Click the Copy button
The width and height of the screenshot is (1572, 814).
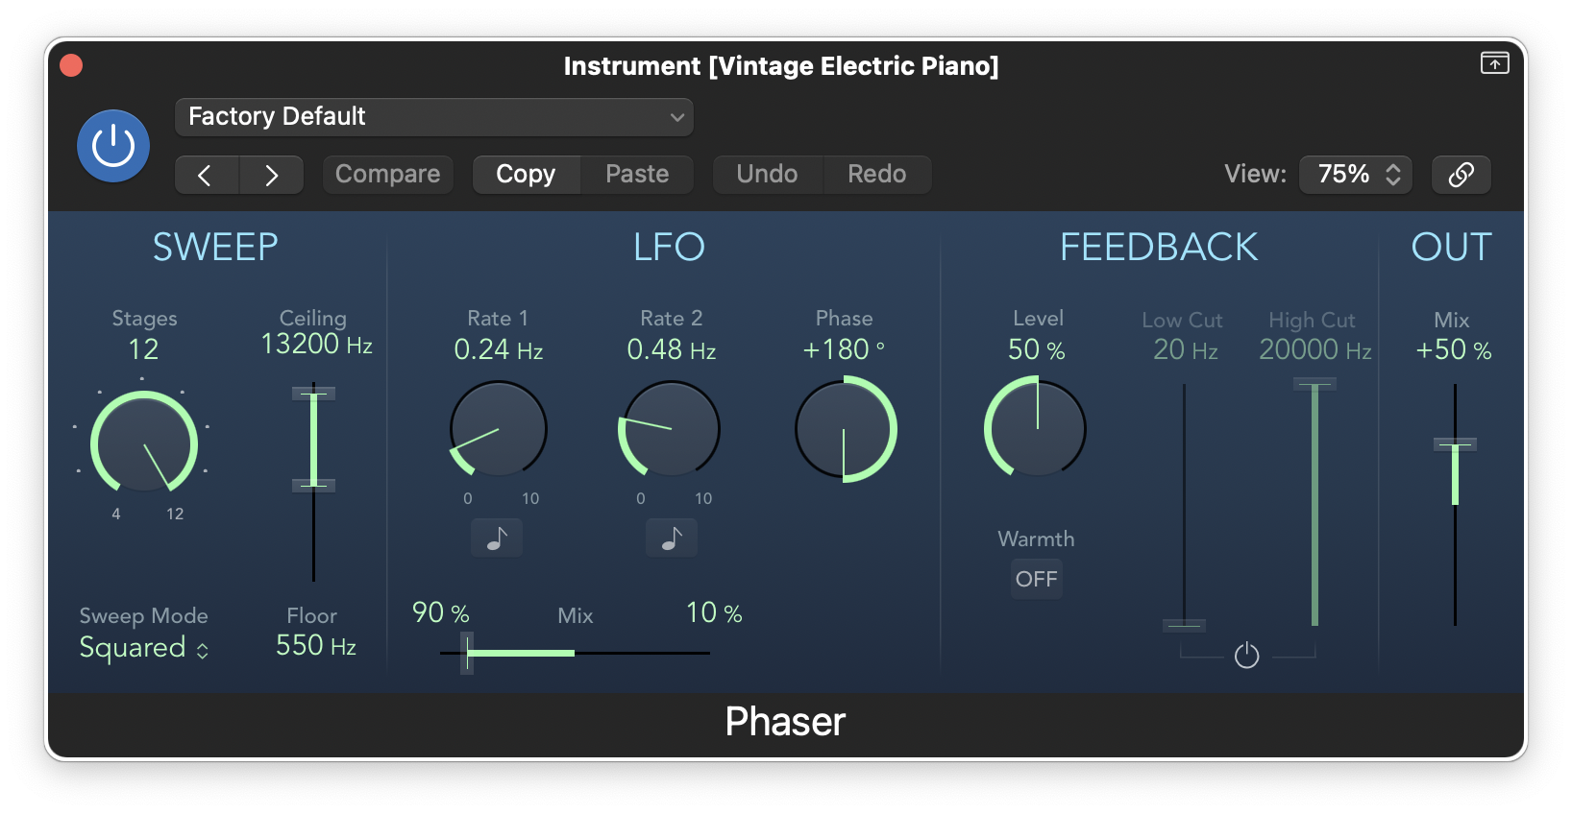pos(526,175)
